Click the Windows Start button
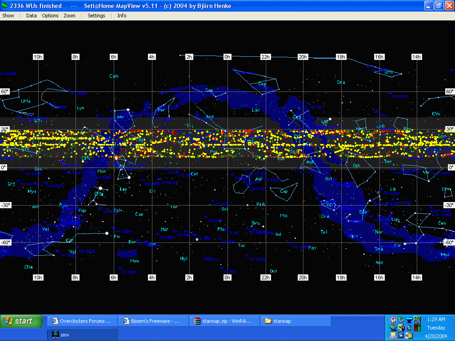 click(x=21, y=321)
